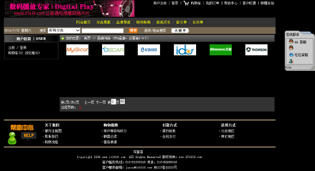Open the idcr brand logo

[x=185, y=50]
